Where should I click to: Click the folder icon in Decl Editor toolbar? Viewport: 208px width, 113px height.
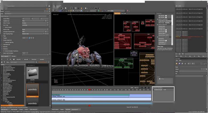pyautogui.click(x=177, y=64)
